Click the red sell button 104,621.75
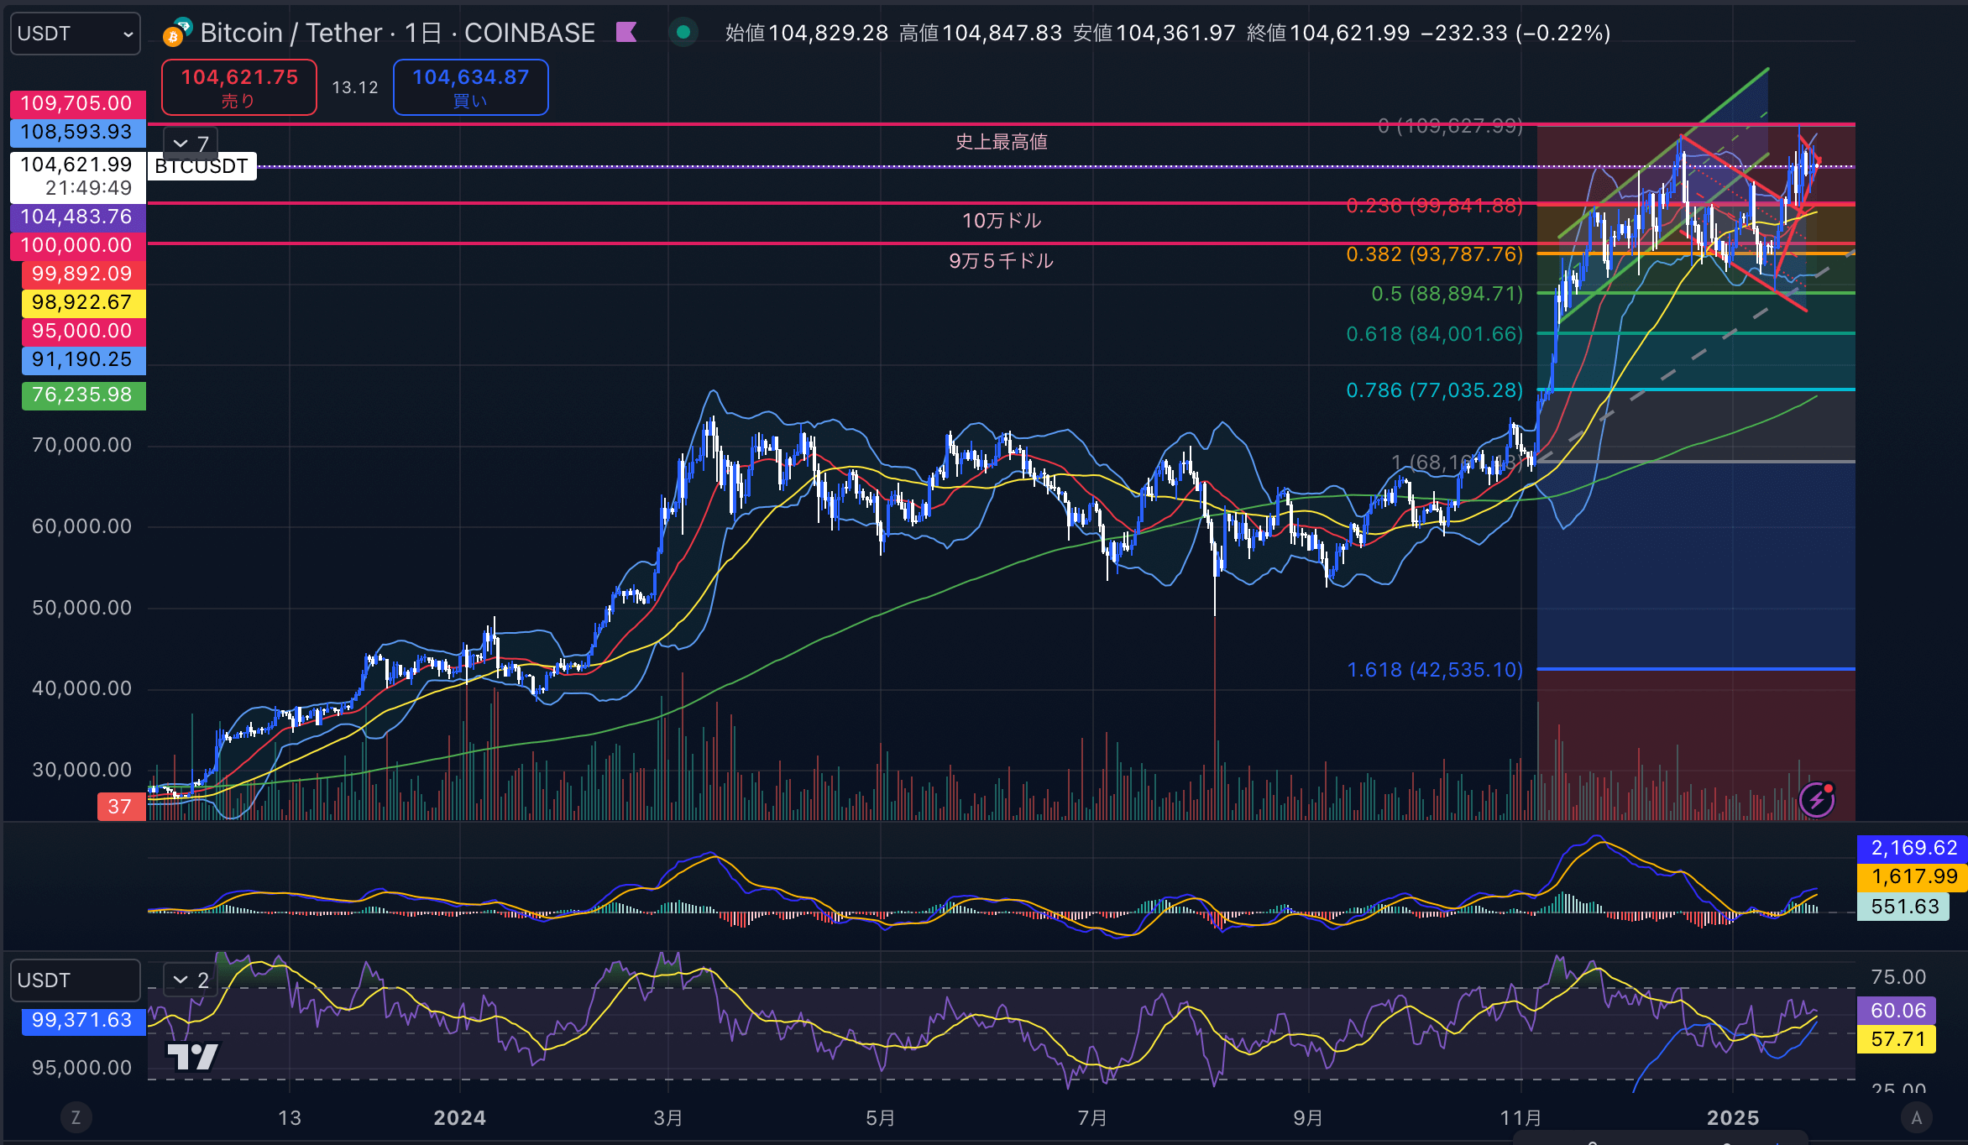The width and height of the screenshot is (1968, 1145). point(239,87)
